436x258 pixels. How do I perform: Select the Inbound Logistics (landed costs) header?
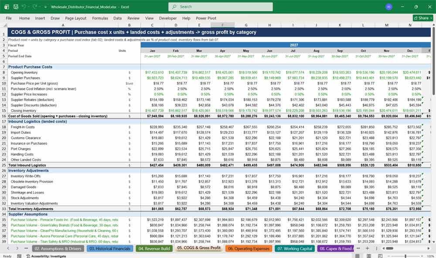pos(37,122)
